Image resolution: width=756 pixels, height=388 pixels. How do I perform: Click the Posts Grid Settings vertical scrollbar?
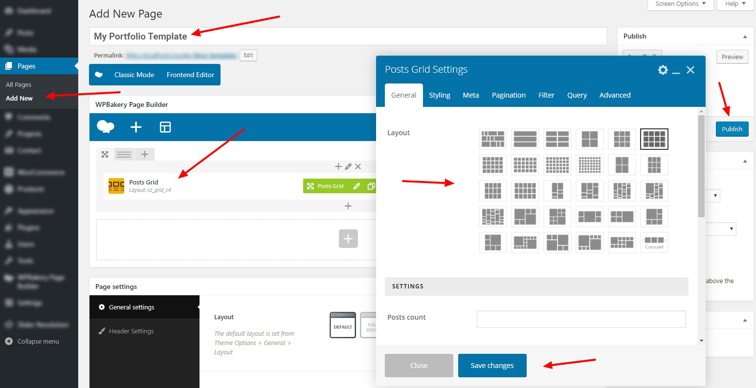point(701,166)
